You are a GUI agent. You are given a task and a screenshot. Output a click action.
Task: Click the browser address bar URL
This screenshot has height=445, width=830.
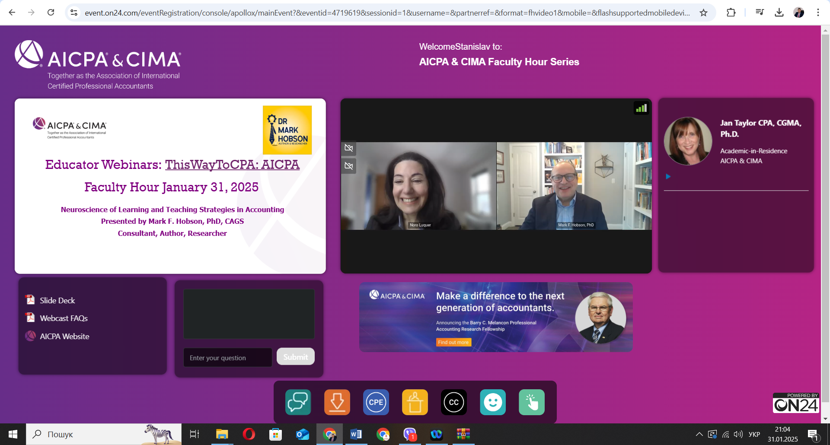click(387, 13)
